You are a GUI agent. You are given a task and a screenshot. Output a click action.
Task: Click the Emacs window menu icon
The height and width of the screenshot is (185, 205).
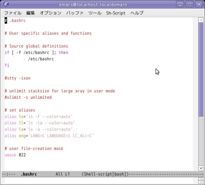pos(6,4)
